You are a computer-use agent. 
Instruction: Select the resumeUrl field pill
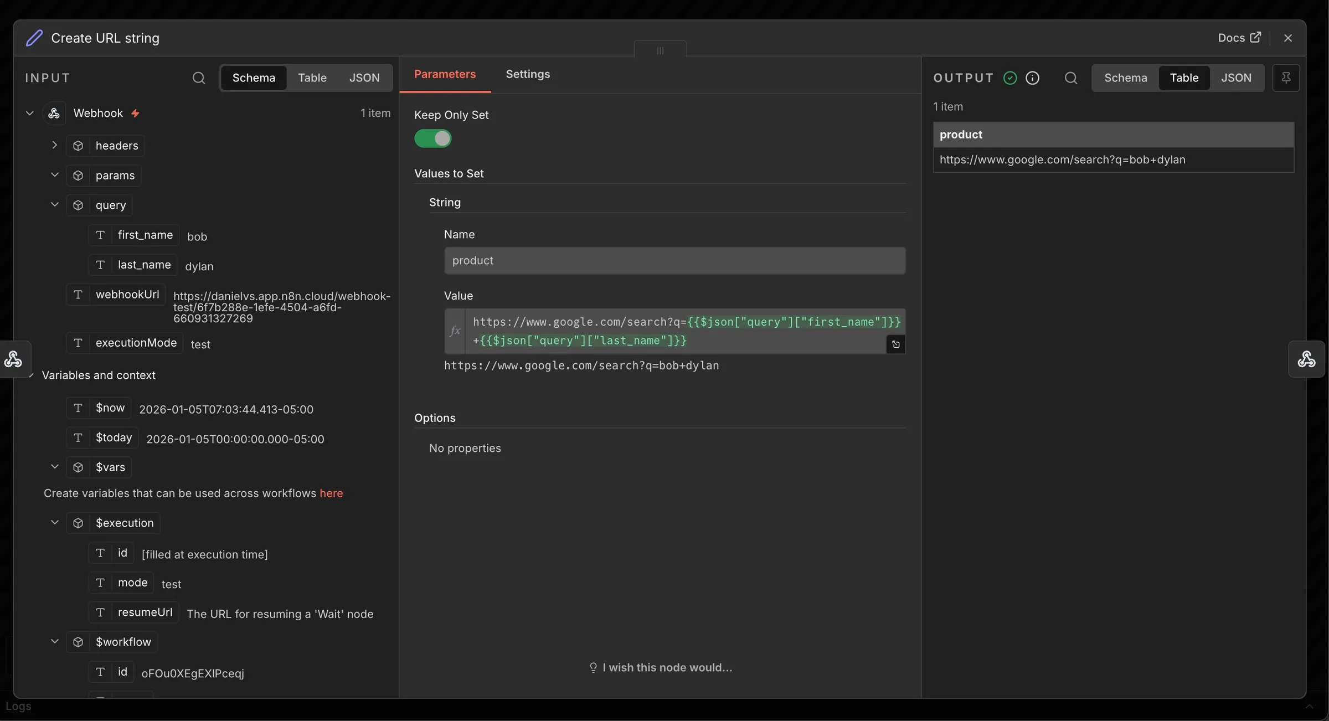134,612
